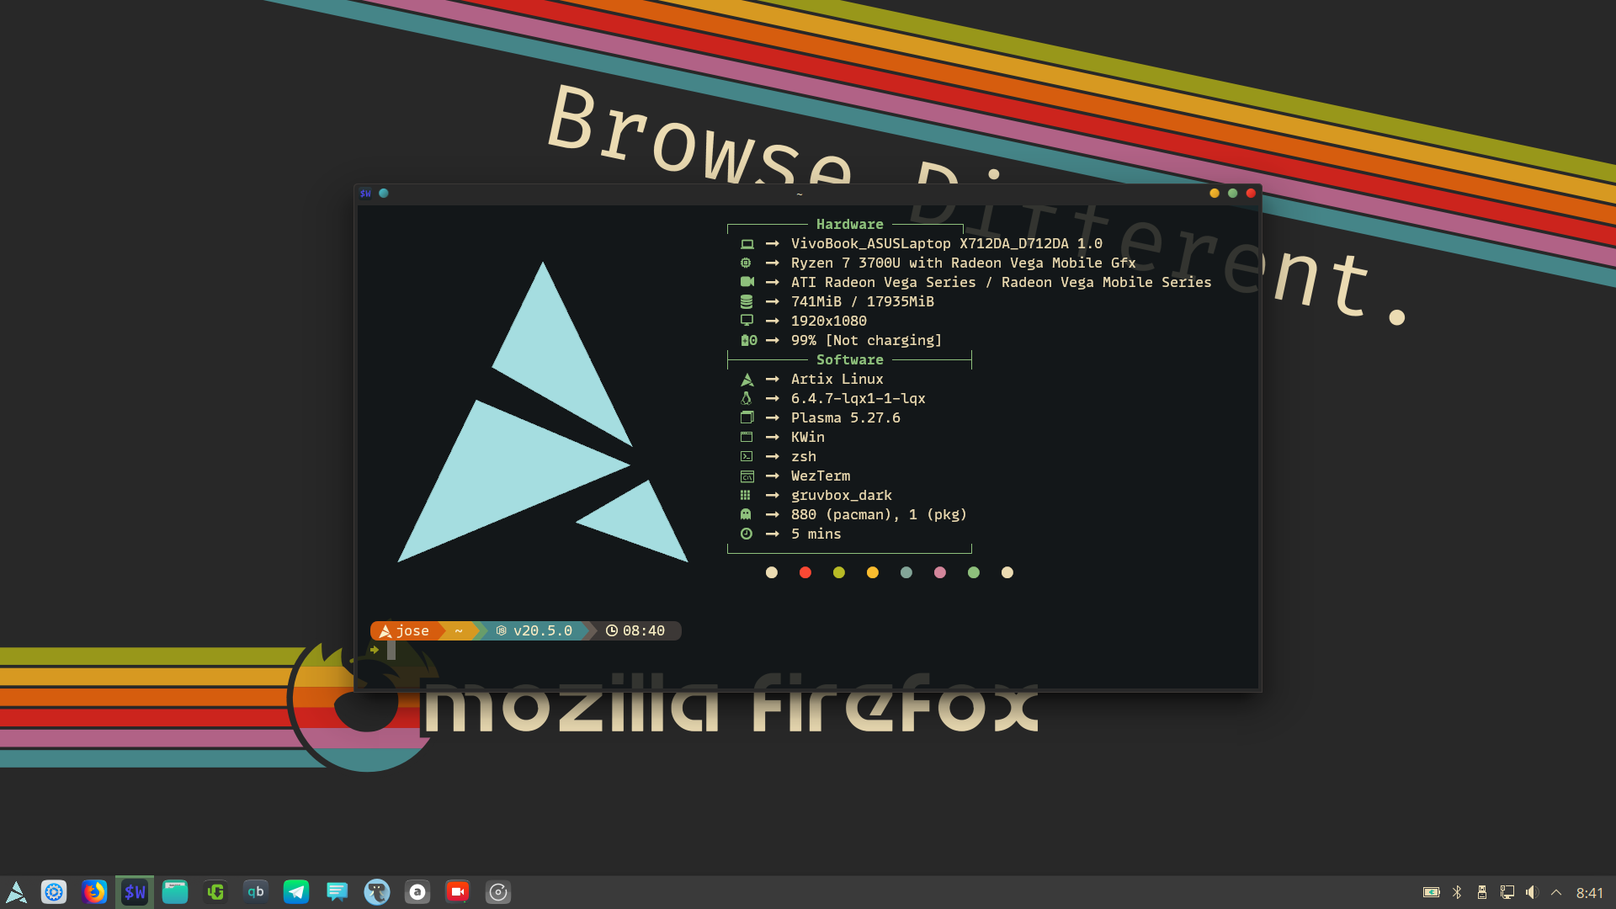Viewport: 1616px width, 909px height.
Task: Open Firefox from the taskbar
Action: [x=94, y=892]
